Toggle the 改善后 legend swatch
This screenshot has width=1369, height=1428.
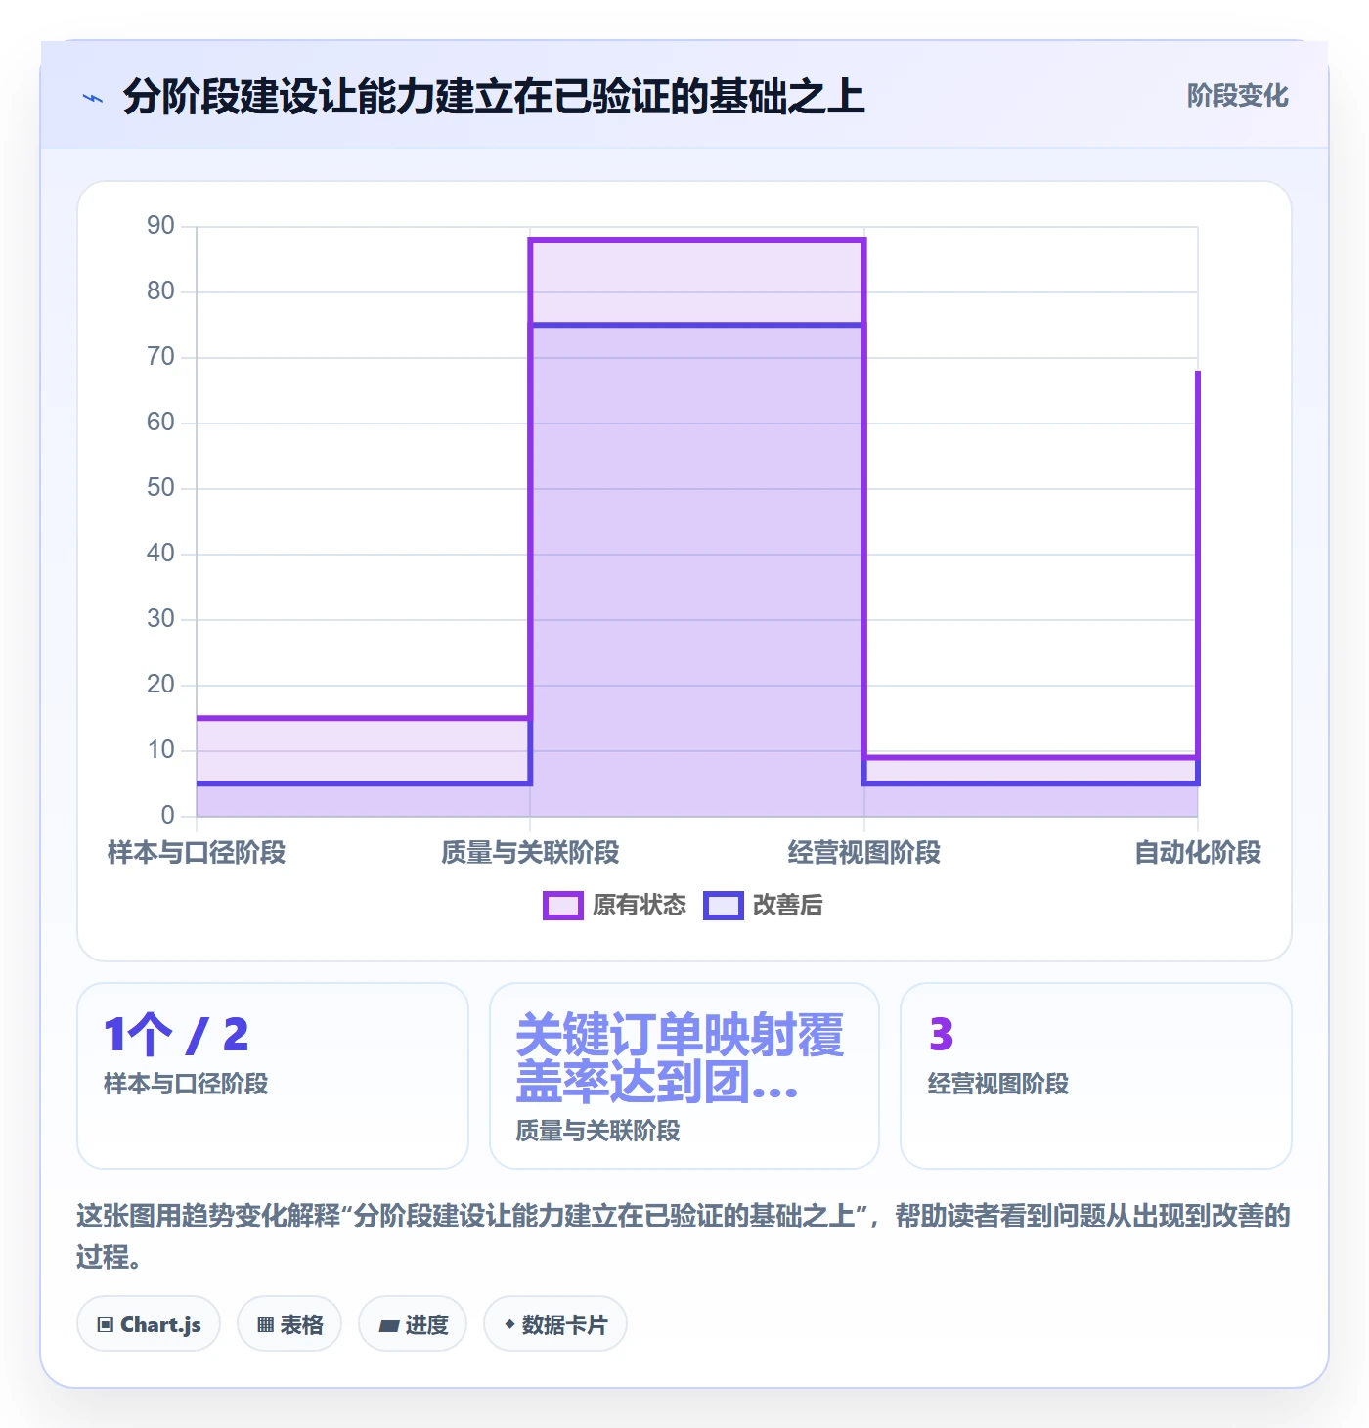click(x=723, y=906)
